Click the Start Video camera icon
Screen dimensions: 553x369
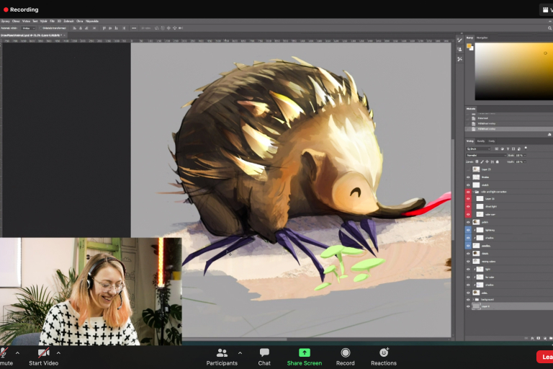click(43, 353)
